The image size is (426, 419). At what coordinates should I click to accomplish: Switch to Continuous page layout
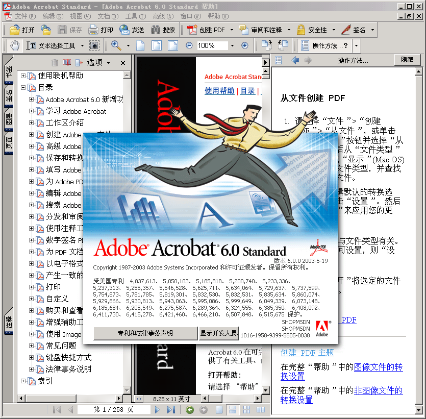click(x=233, y=409)
